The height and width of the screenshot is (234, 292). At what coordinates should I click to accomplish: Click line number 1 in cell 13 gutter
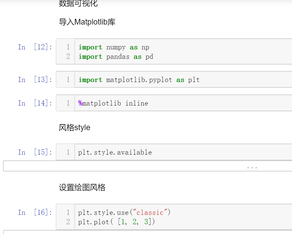[68, 80]
